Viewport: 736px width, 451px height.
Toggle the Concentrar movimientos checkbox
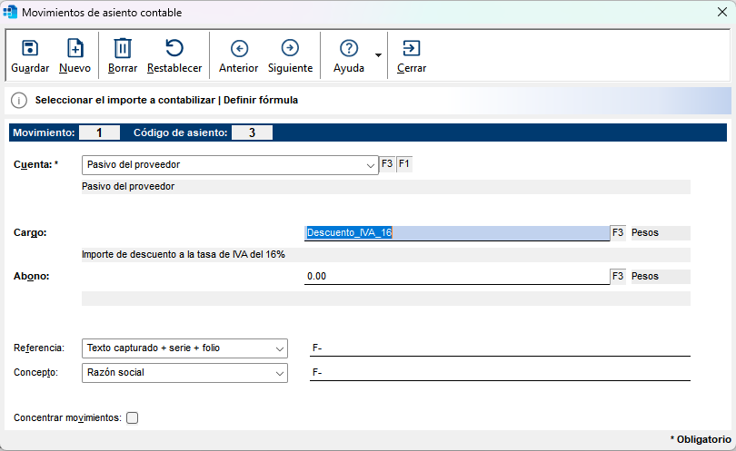(133, 418)
